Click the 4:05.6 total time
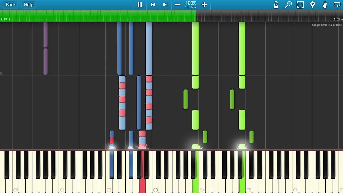The height and width of the screenshot is (193, 343). [x=338, y=20]
